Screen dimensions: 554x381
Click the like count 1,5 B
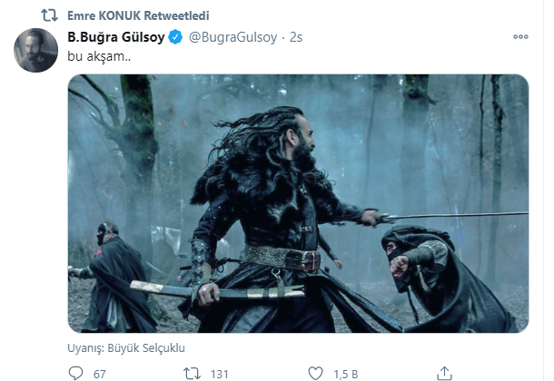pyautogui.click(x=346, y=372)
